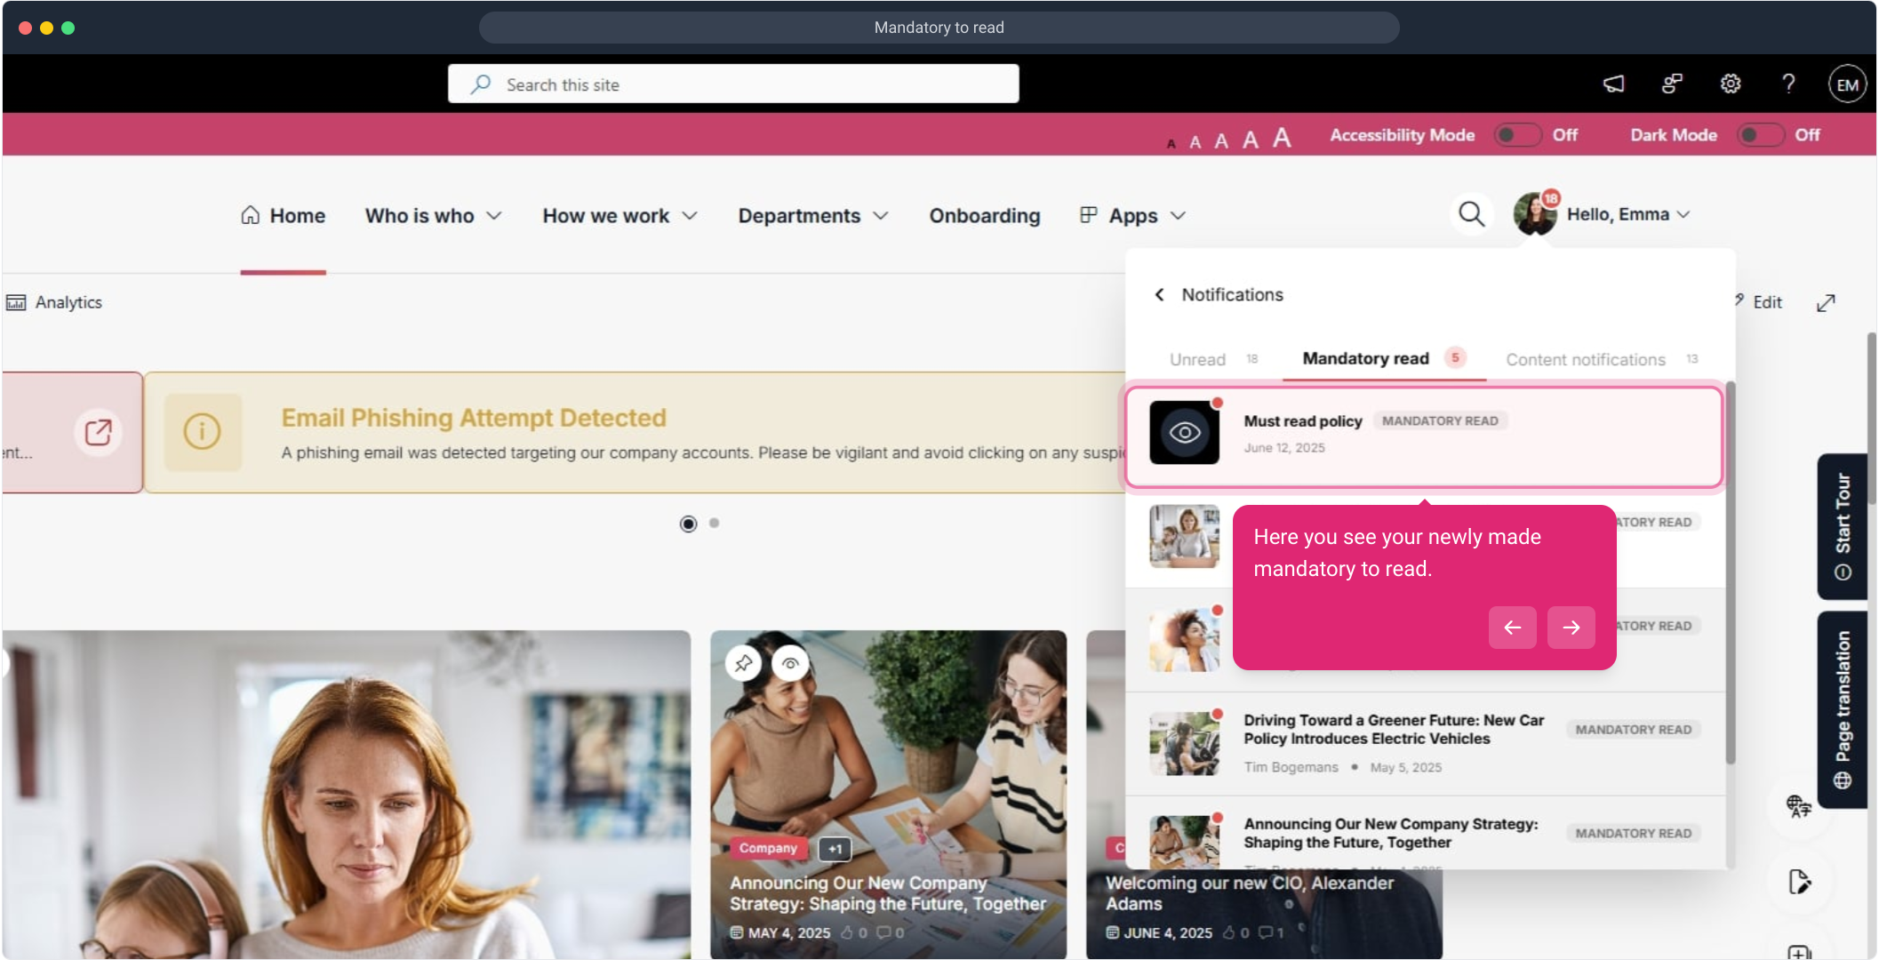Select first carousel dot indicator
Screen dimensions: 1879x960
pos(688,524)
